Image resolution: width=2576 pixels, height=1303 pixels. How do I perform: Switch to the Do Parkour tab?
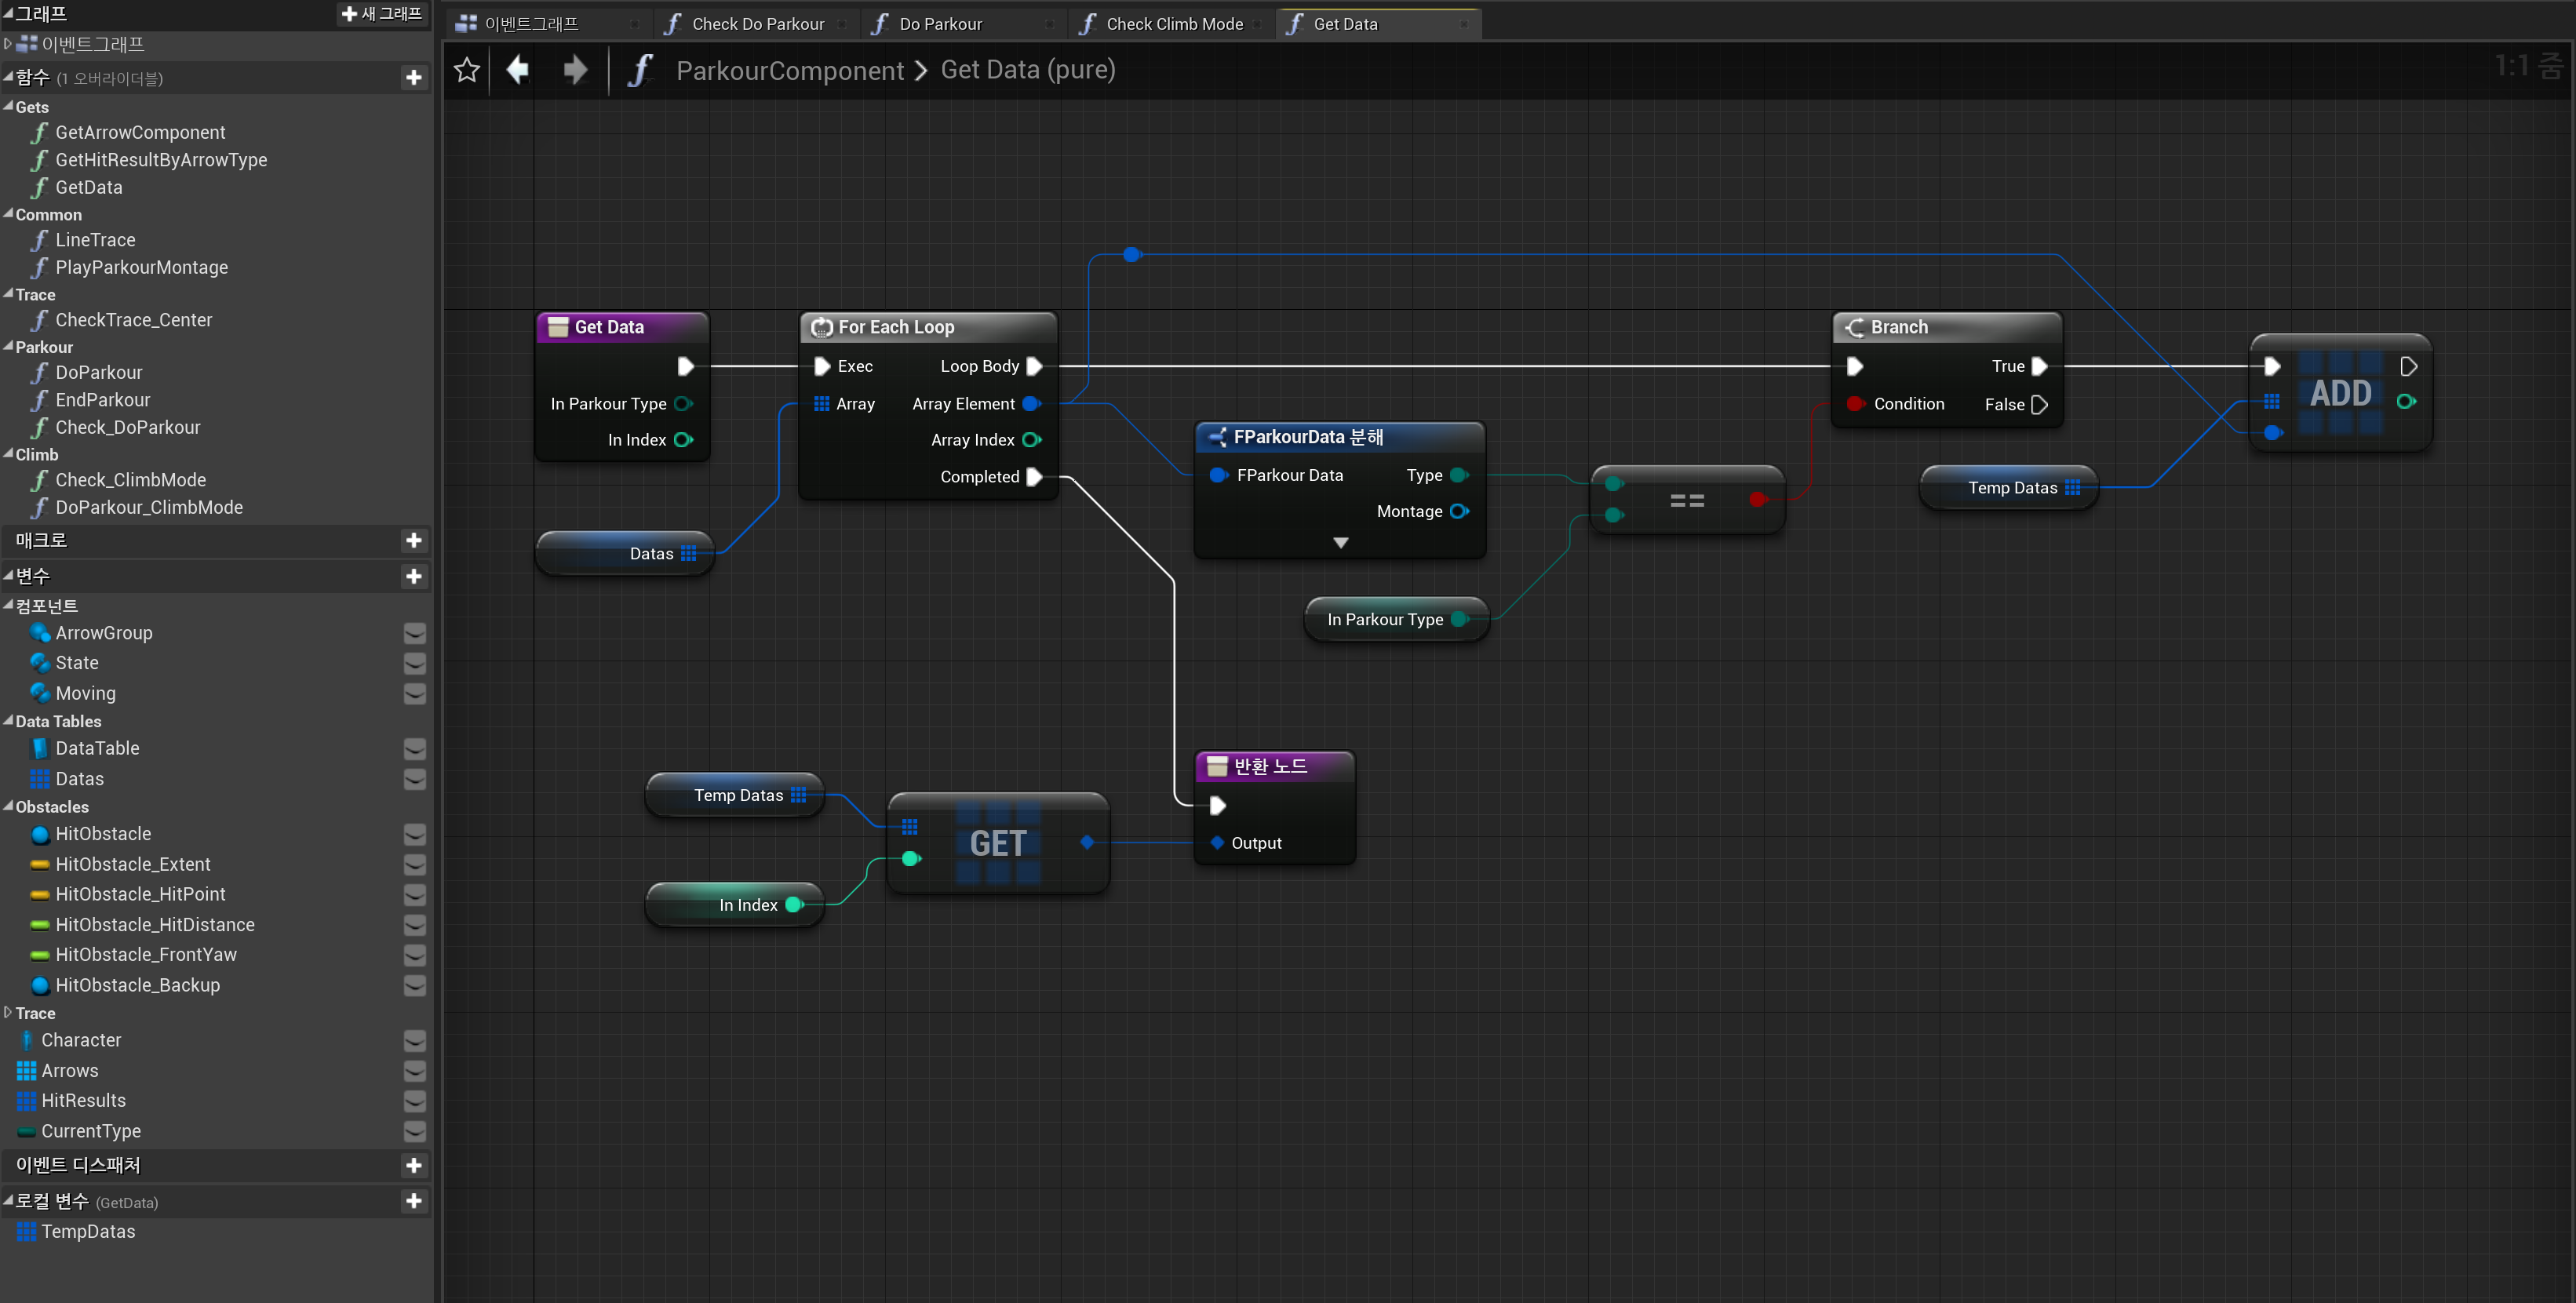(x=964, y=23)
